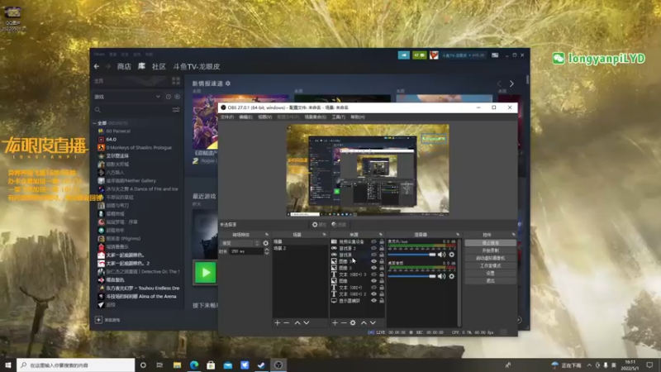Switch to the Steam 商店 tab
Viewport: 661px width, 372px height.
coord(124,66)
